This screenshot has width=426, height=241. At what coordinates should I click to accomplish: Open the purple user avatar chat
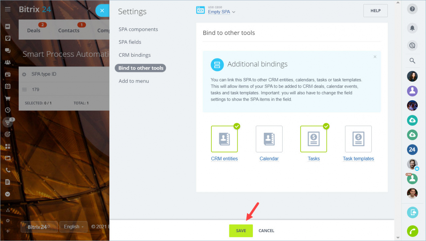point(412,91)
